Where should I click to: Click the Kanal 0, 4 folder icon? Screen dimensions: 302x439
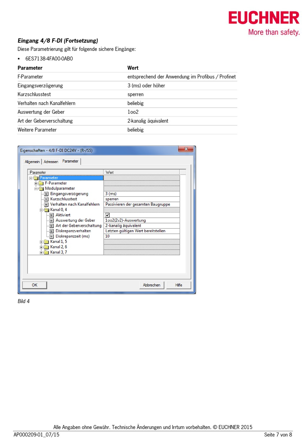[46, 210]
